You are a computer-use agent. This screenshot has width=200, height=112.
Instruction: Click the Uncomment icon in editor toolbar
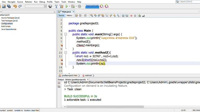click(x=143, y=16)
